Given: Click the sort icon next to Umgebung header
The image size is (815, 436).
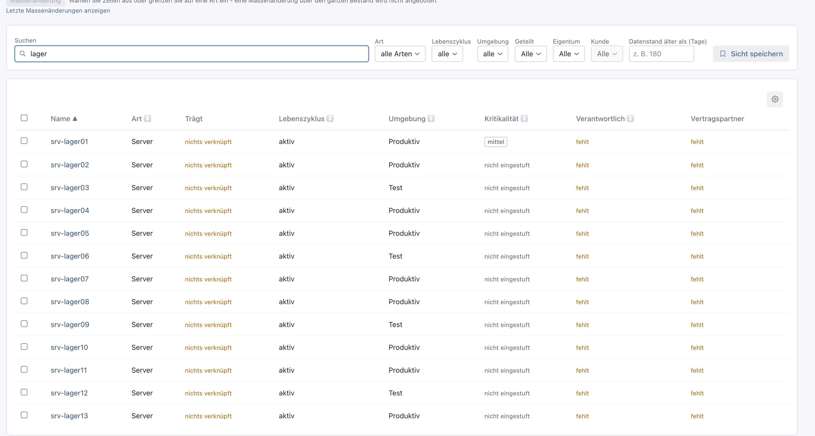Looking at the screenshot, I should pyautogui.click(x=431, y=118).
